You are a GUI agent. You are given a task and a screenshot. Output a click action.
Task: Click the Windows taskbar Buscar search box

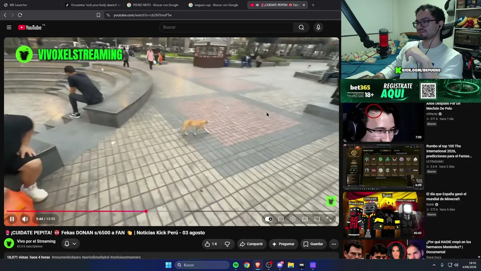(202, 265)
